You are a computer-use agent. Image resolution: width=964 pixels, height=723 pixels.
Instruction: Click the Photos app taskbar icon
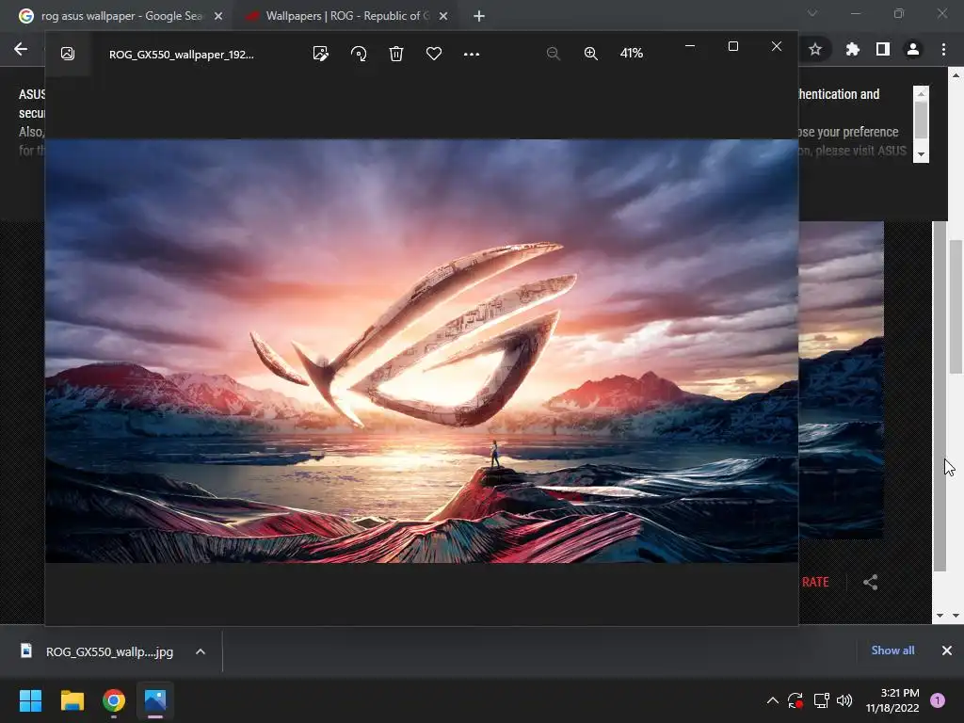tap(155, 700)
